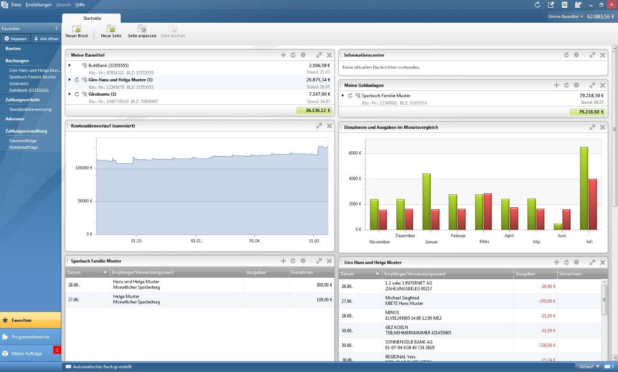
Task: Click the plus icon in Meine Geldanlagen panel
Action: pos(556,85)
